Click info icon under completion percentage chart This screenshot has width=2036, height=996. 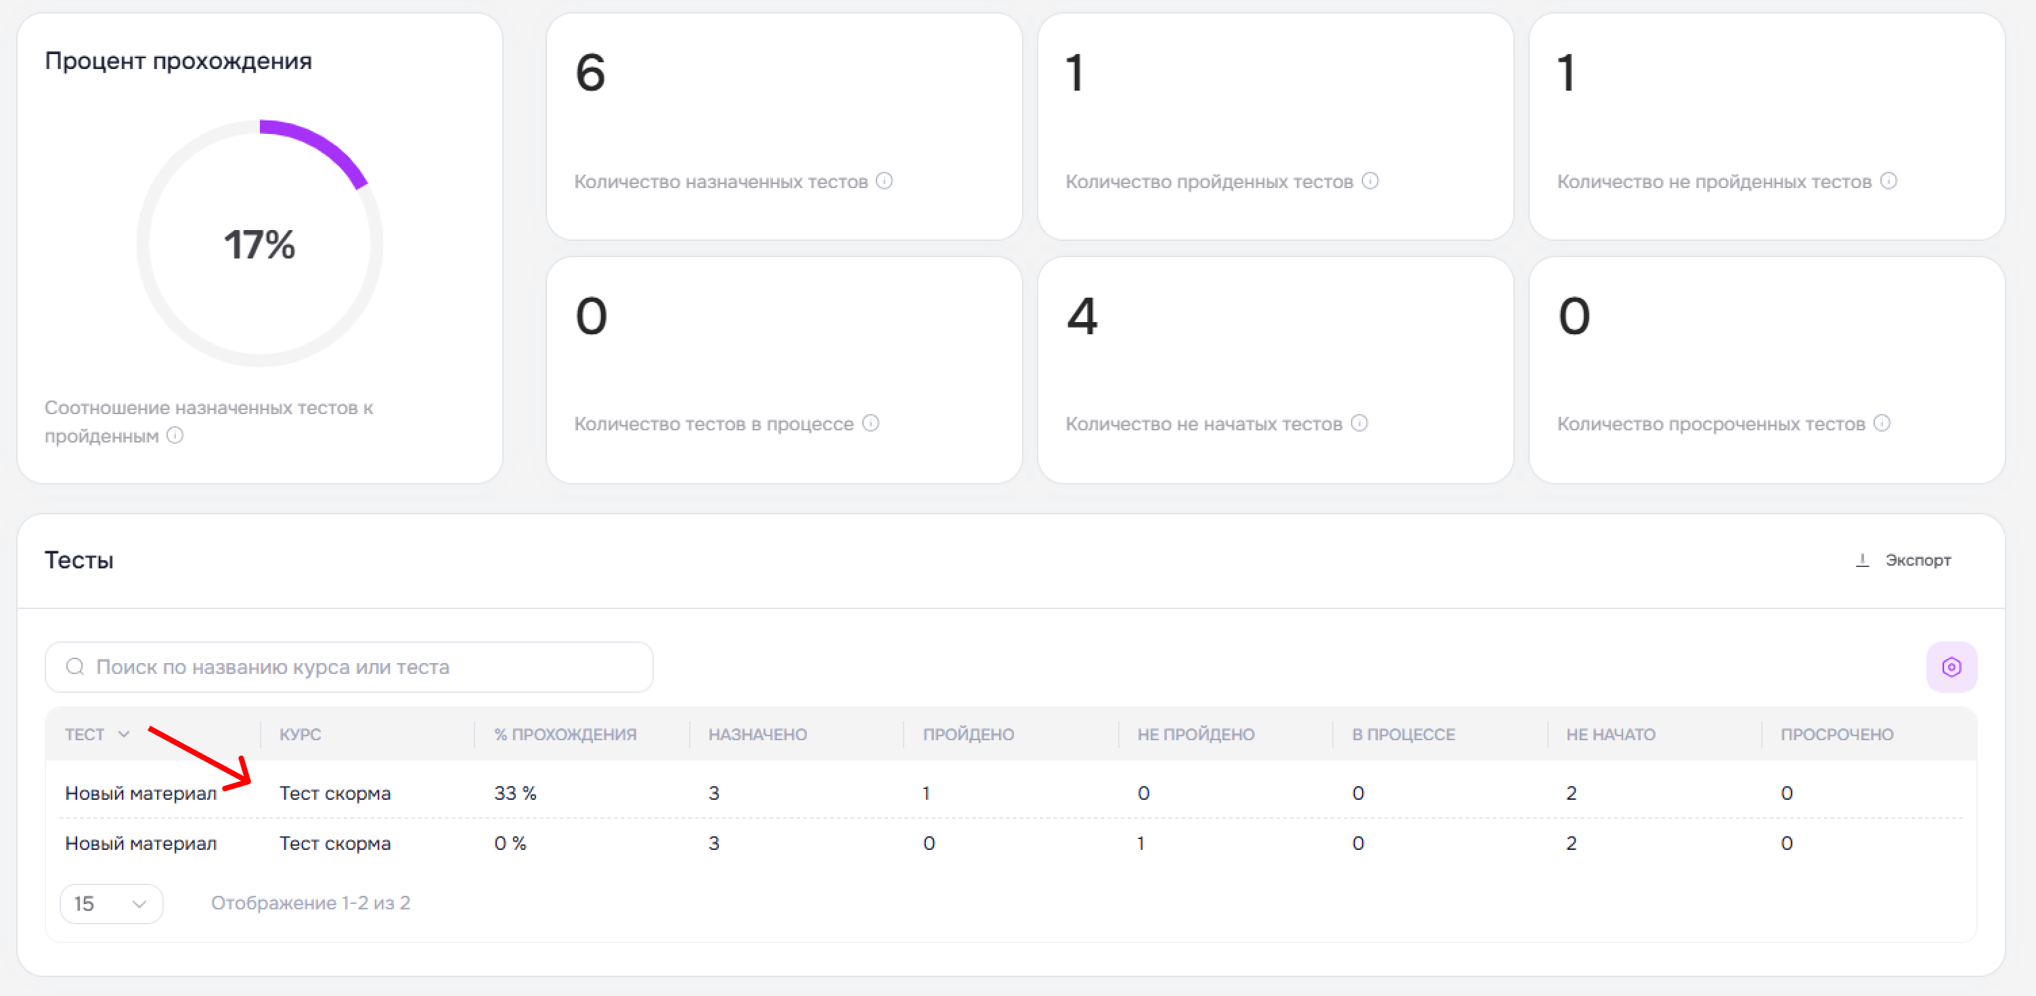point(175,435)
